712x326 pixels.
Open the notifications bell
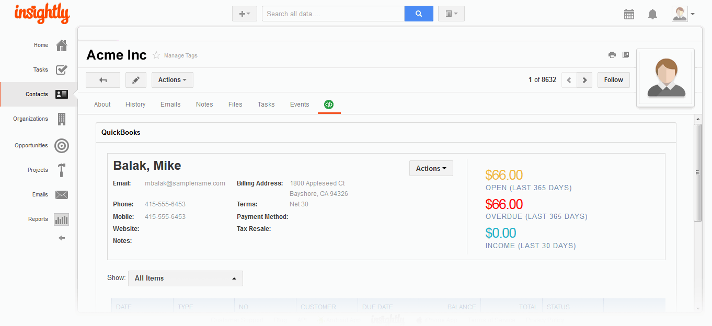(652, 14)
